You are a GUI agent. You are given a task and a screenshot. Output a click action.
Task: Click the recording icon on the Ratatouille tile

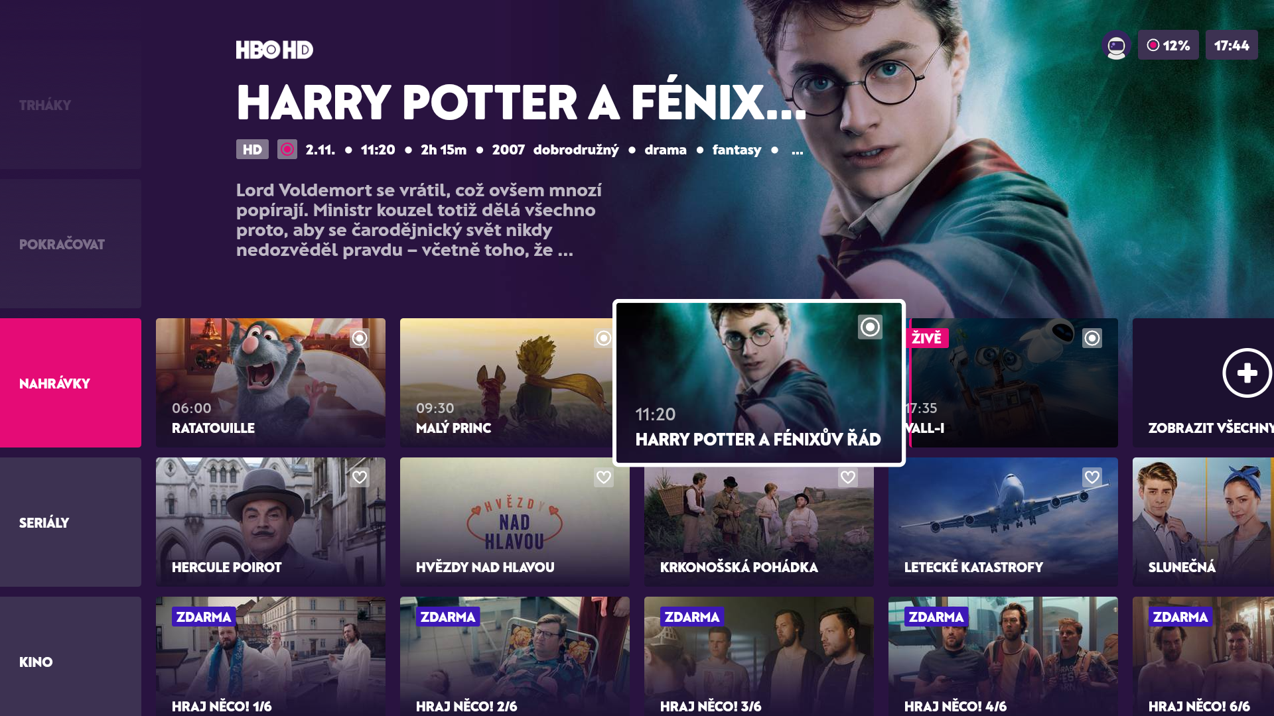click(x=360, y=338)
